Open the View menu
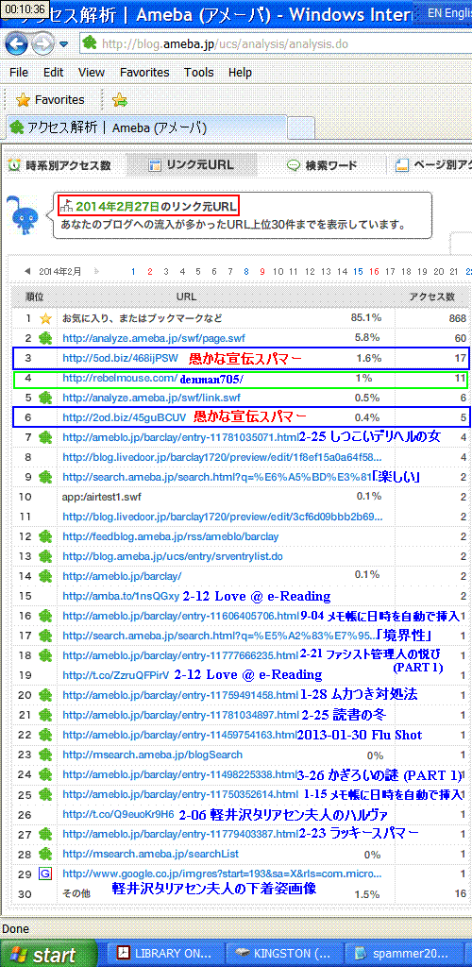The image size is (472, 967). [x=92, y=72]
